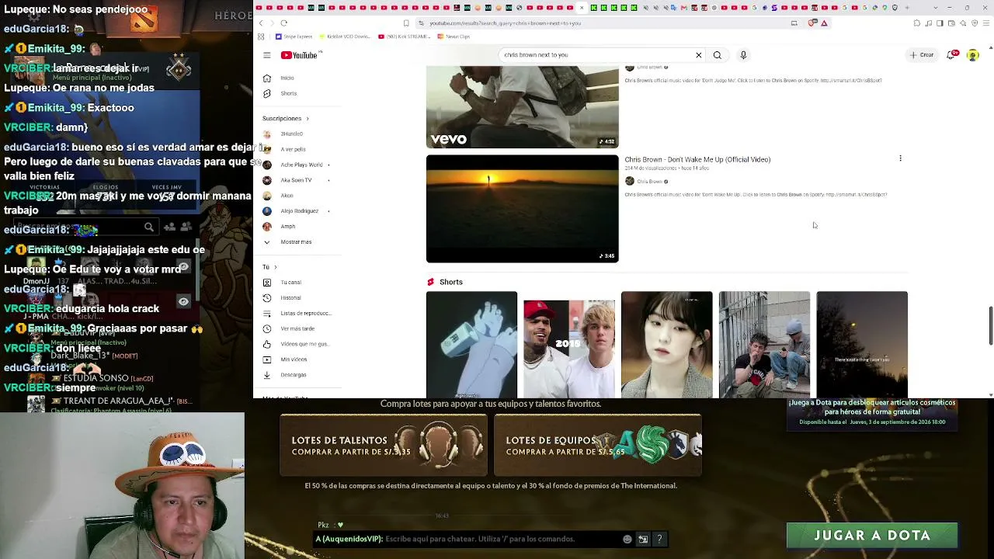994x559 pixels.
Task: Open Ver más tarde list
Action: click(x=297, y=328)
